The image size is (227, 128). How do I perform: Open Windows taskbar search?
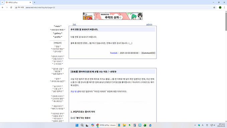[82, 125]
